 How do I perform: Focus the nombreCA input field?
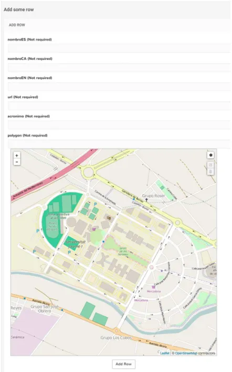[x=119, y=67]
